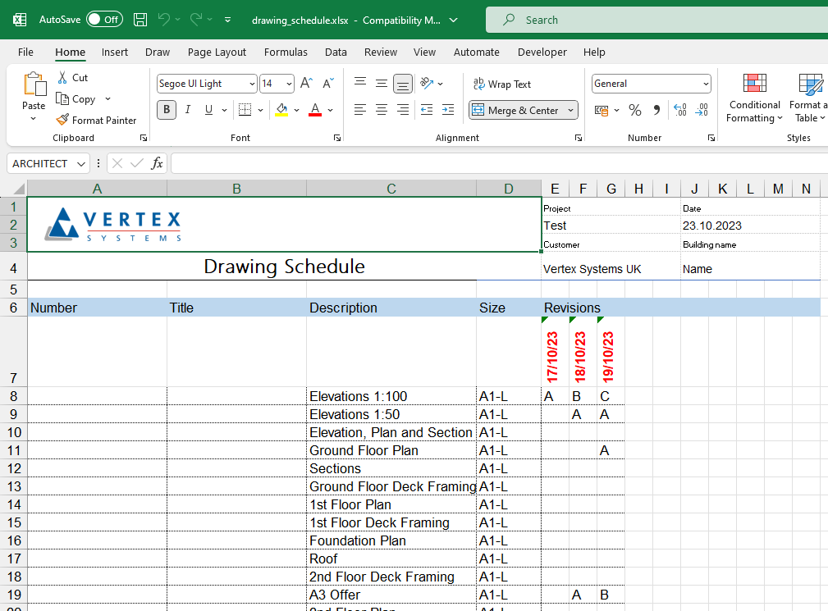
Task: Click the Format Painter brush icon
Action: [x=62, y=120]
